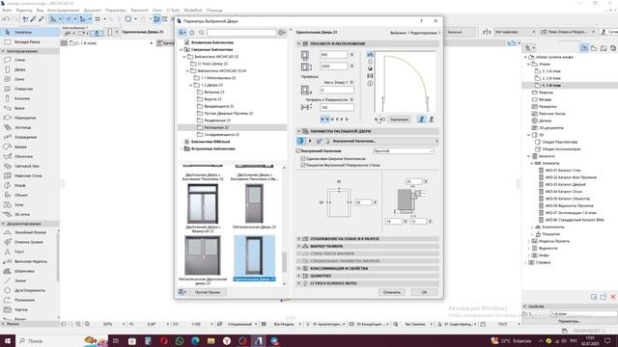Image resolution: width=618 pixels, height=347 pixels.
Task: Open the Документ menu
Action: 93,11
